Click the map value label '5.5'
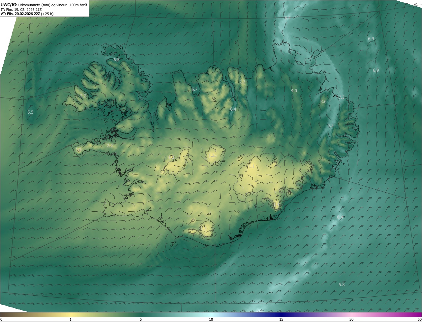The height and width of the screenshot is (322, 422). point(30,112)
